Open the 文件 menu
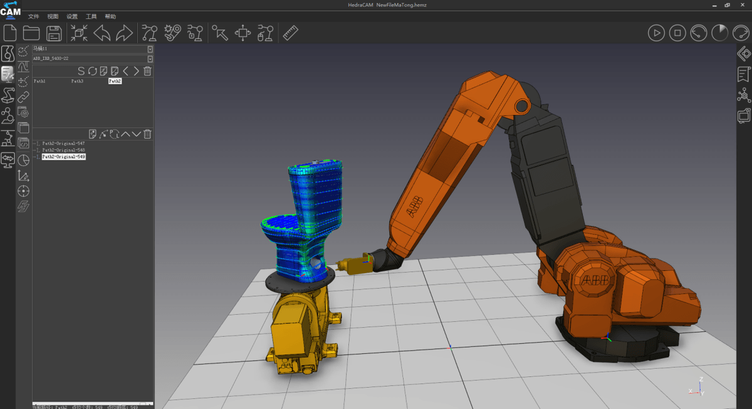The width and height of the screenshot is (752, 409). [34, 16]
